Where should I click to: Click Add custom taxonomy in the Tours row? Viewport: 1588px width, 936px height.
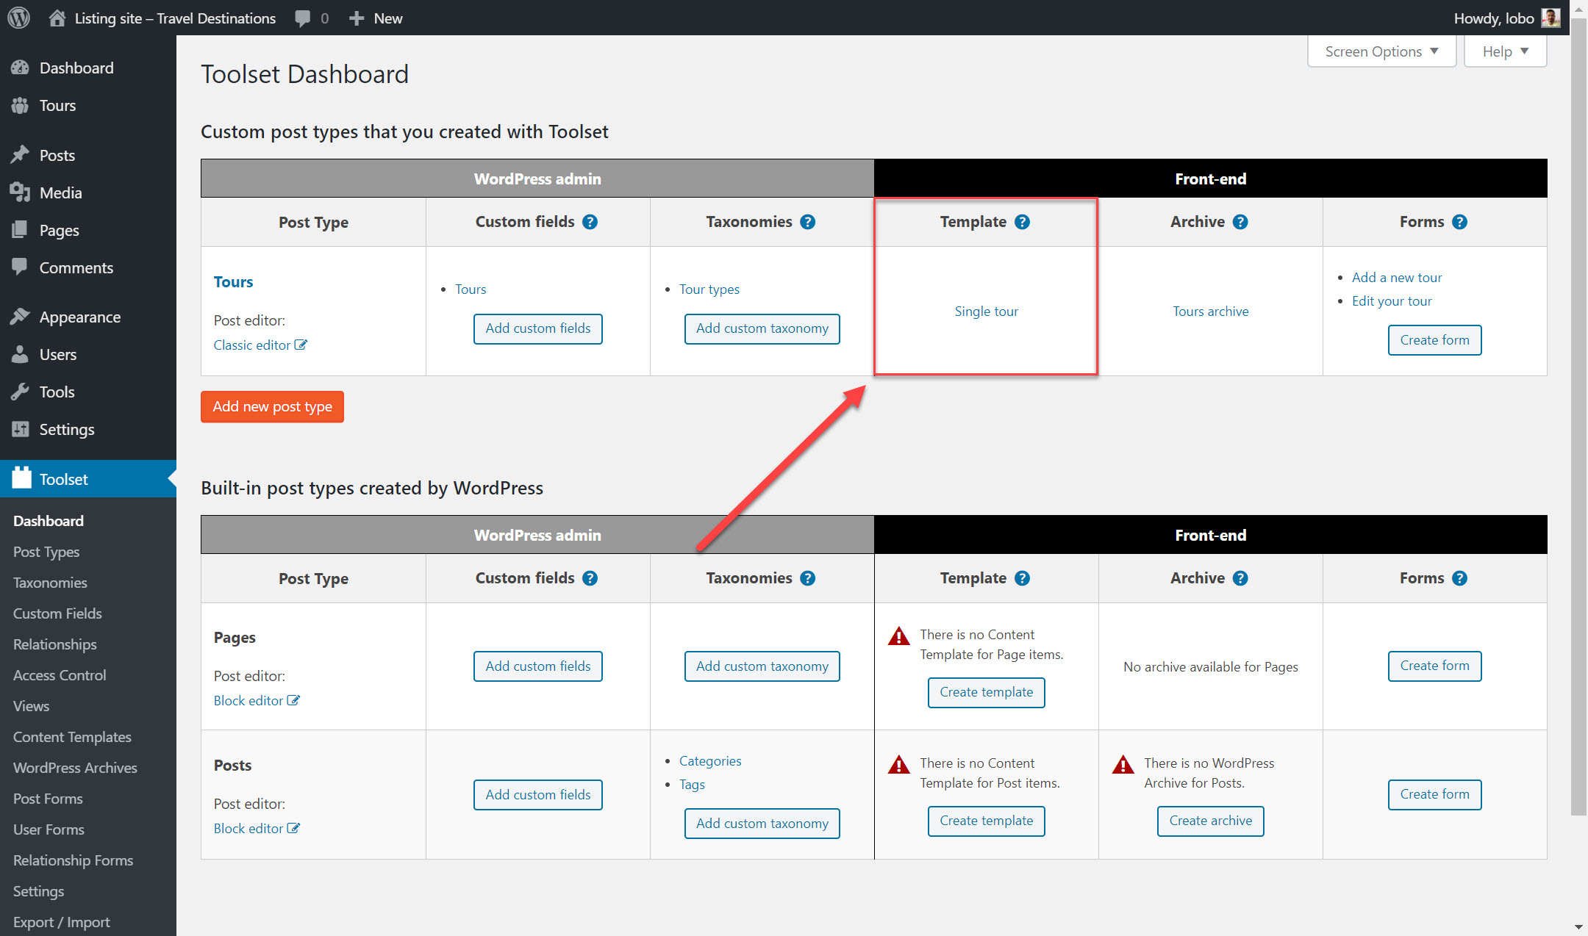tap(762, 328)
